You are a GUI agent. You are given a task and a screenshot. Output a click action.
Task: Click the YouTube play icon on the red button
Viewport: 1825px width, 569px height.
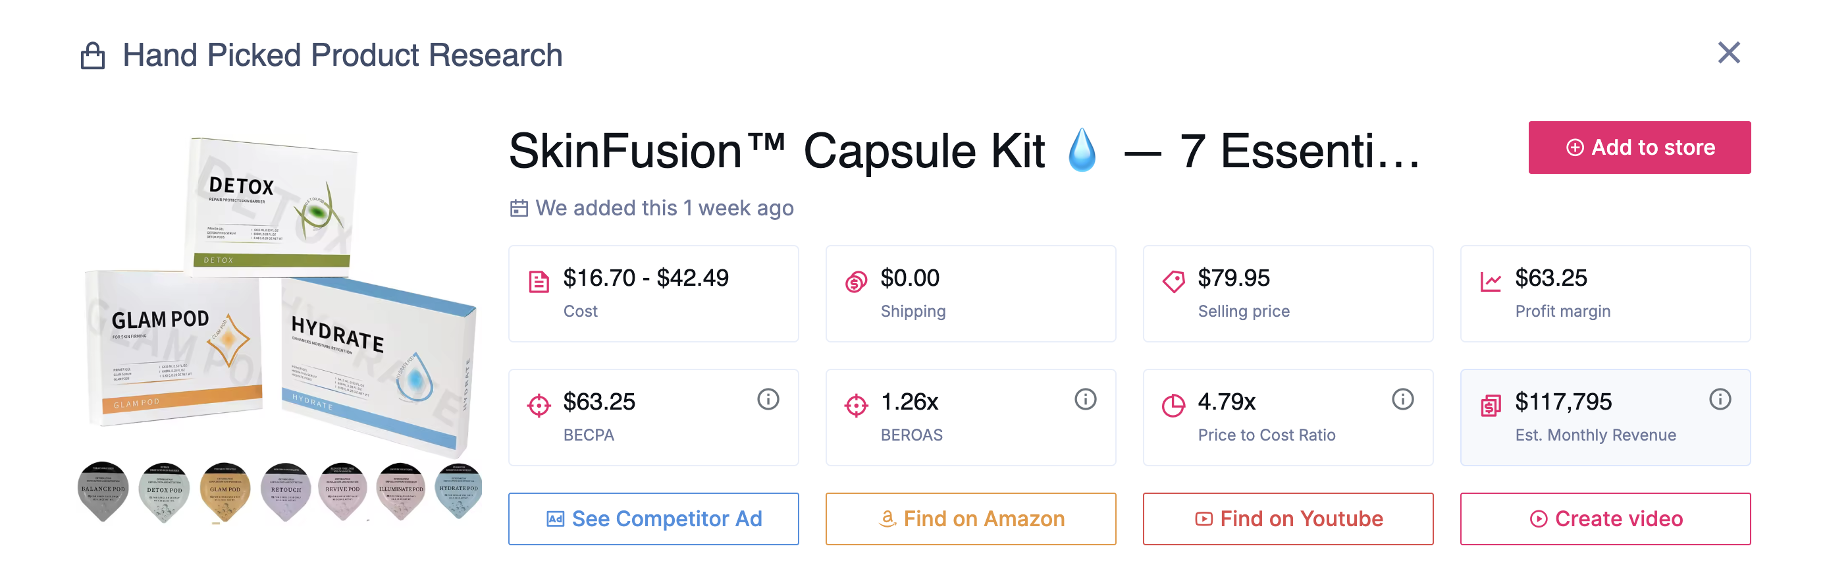point(1204,519)
